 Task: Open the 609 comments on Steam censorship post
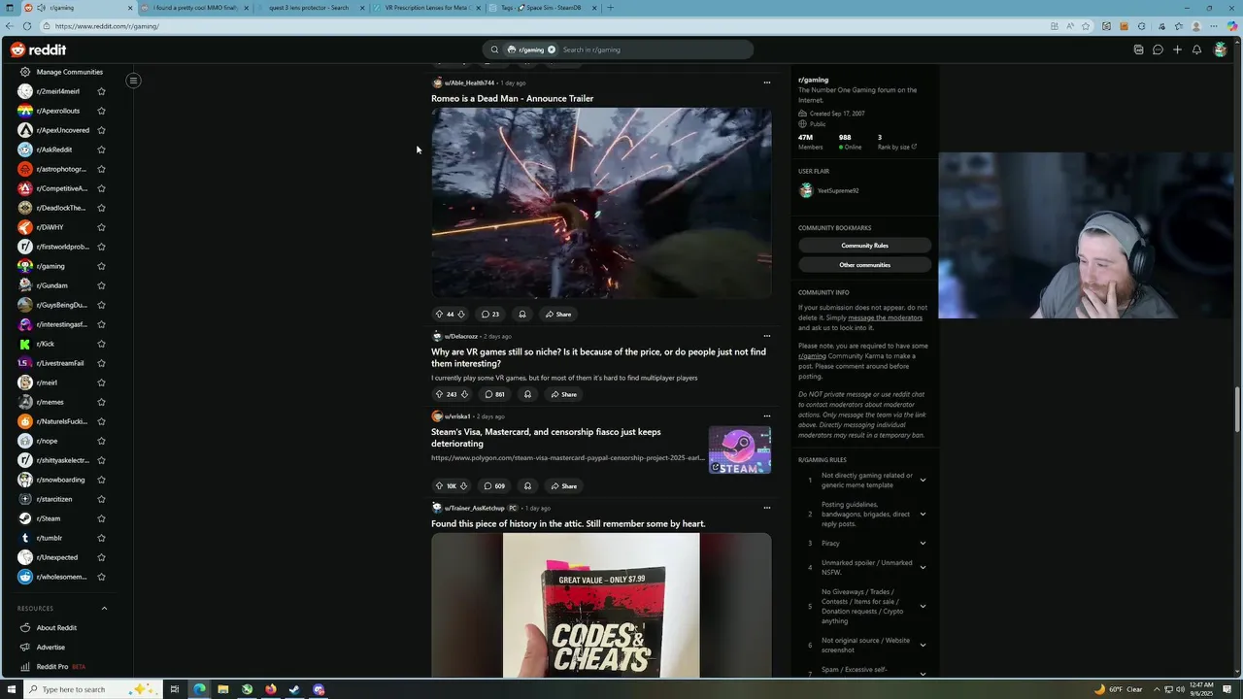495,486
